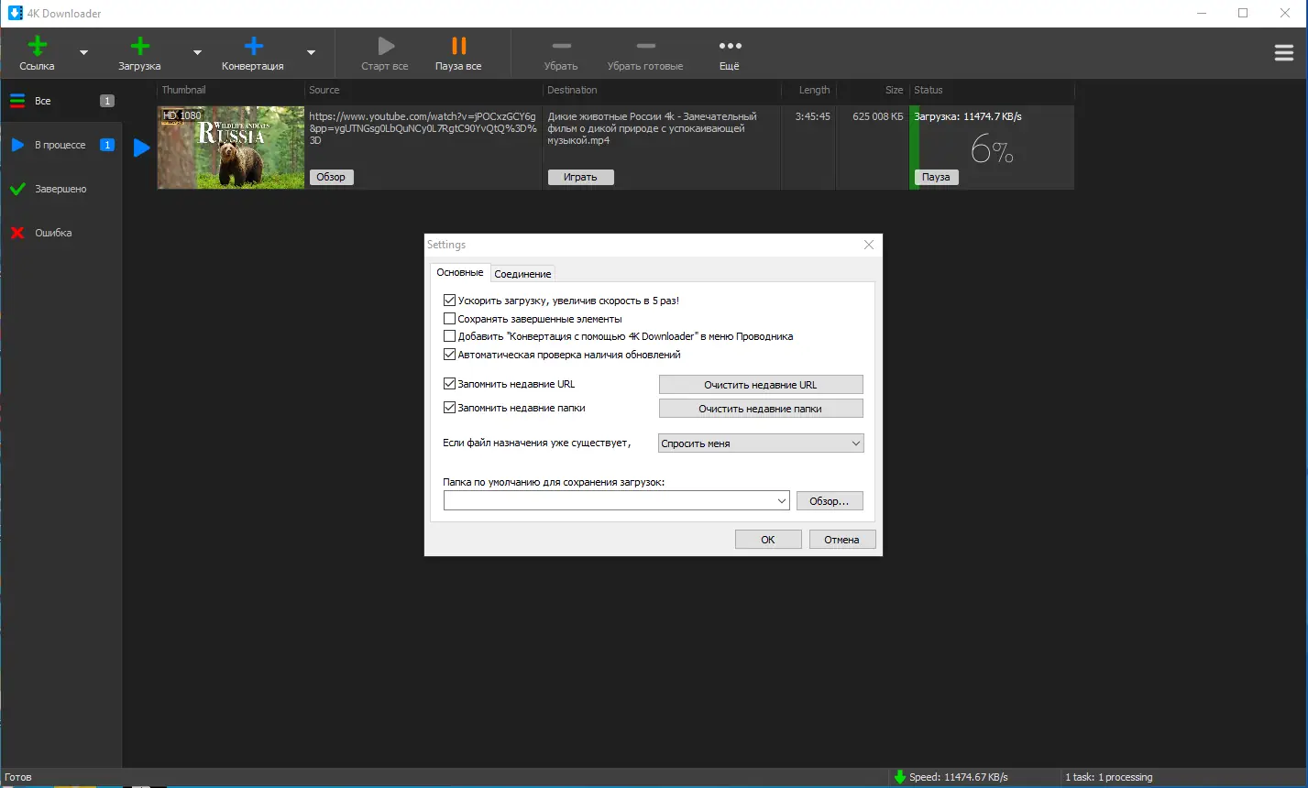Filter by В процессе in sidebar
1308x788 pixels.
[x=60, y=145]
